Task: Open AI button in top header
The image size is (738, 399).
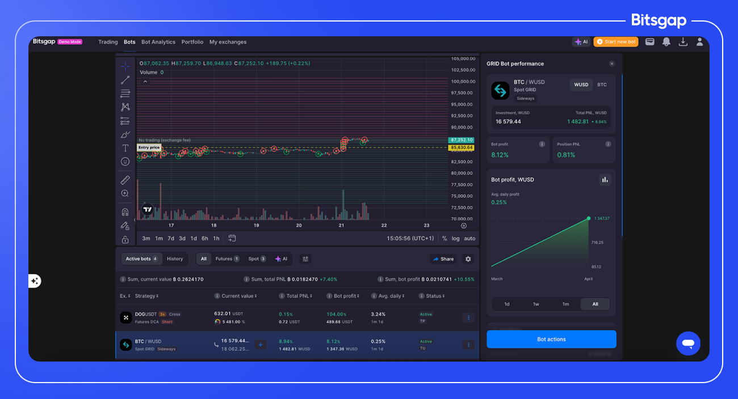Action: [581, 42]
